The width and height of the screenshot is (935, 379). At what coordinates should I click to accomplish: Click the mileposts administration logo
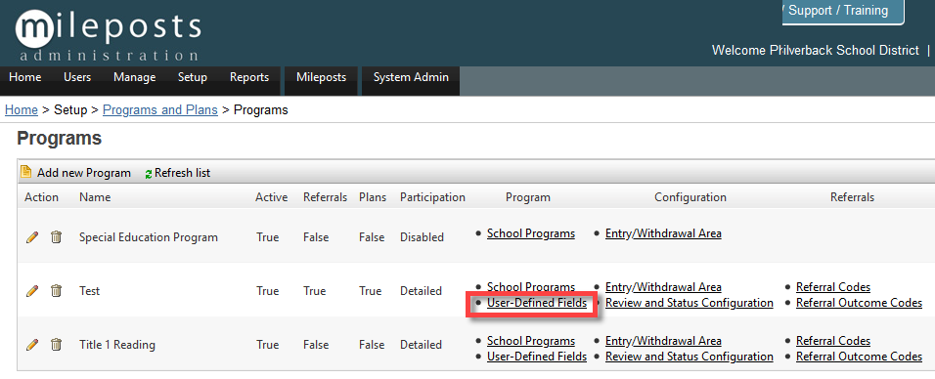pyautogui.click(x=108, y=33)
